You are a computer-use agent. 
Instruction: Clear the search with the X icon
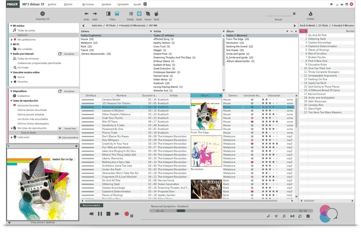[294, 14]
